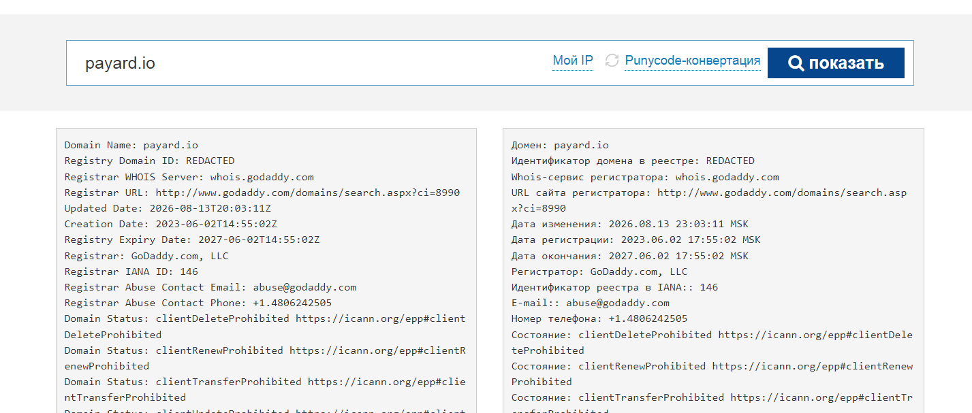Screen dimensions: 972x413
Task: Click the "Registry Expiry Date" line
Action: [192, 239]
